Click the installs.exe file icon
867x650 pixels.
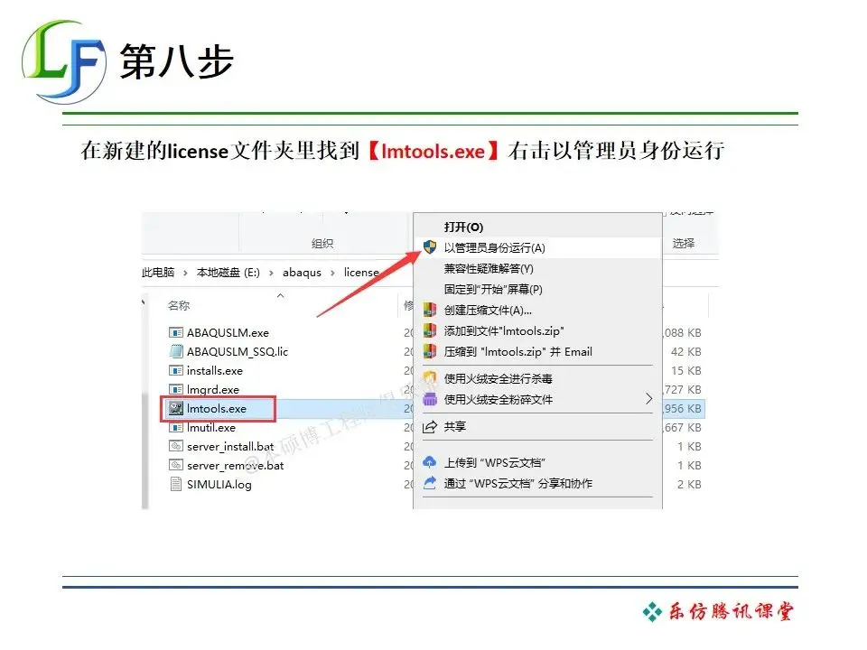click(x=176, y=370)
